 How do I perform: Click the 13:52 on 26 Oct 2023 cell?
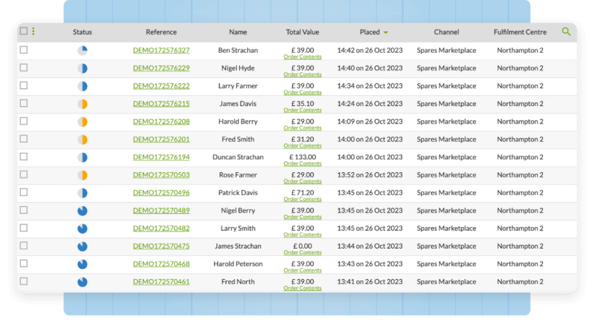pos(370,175)
